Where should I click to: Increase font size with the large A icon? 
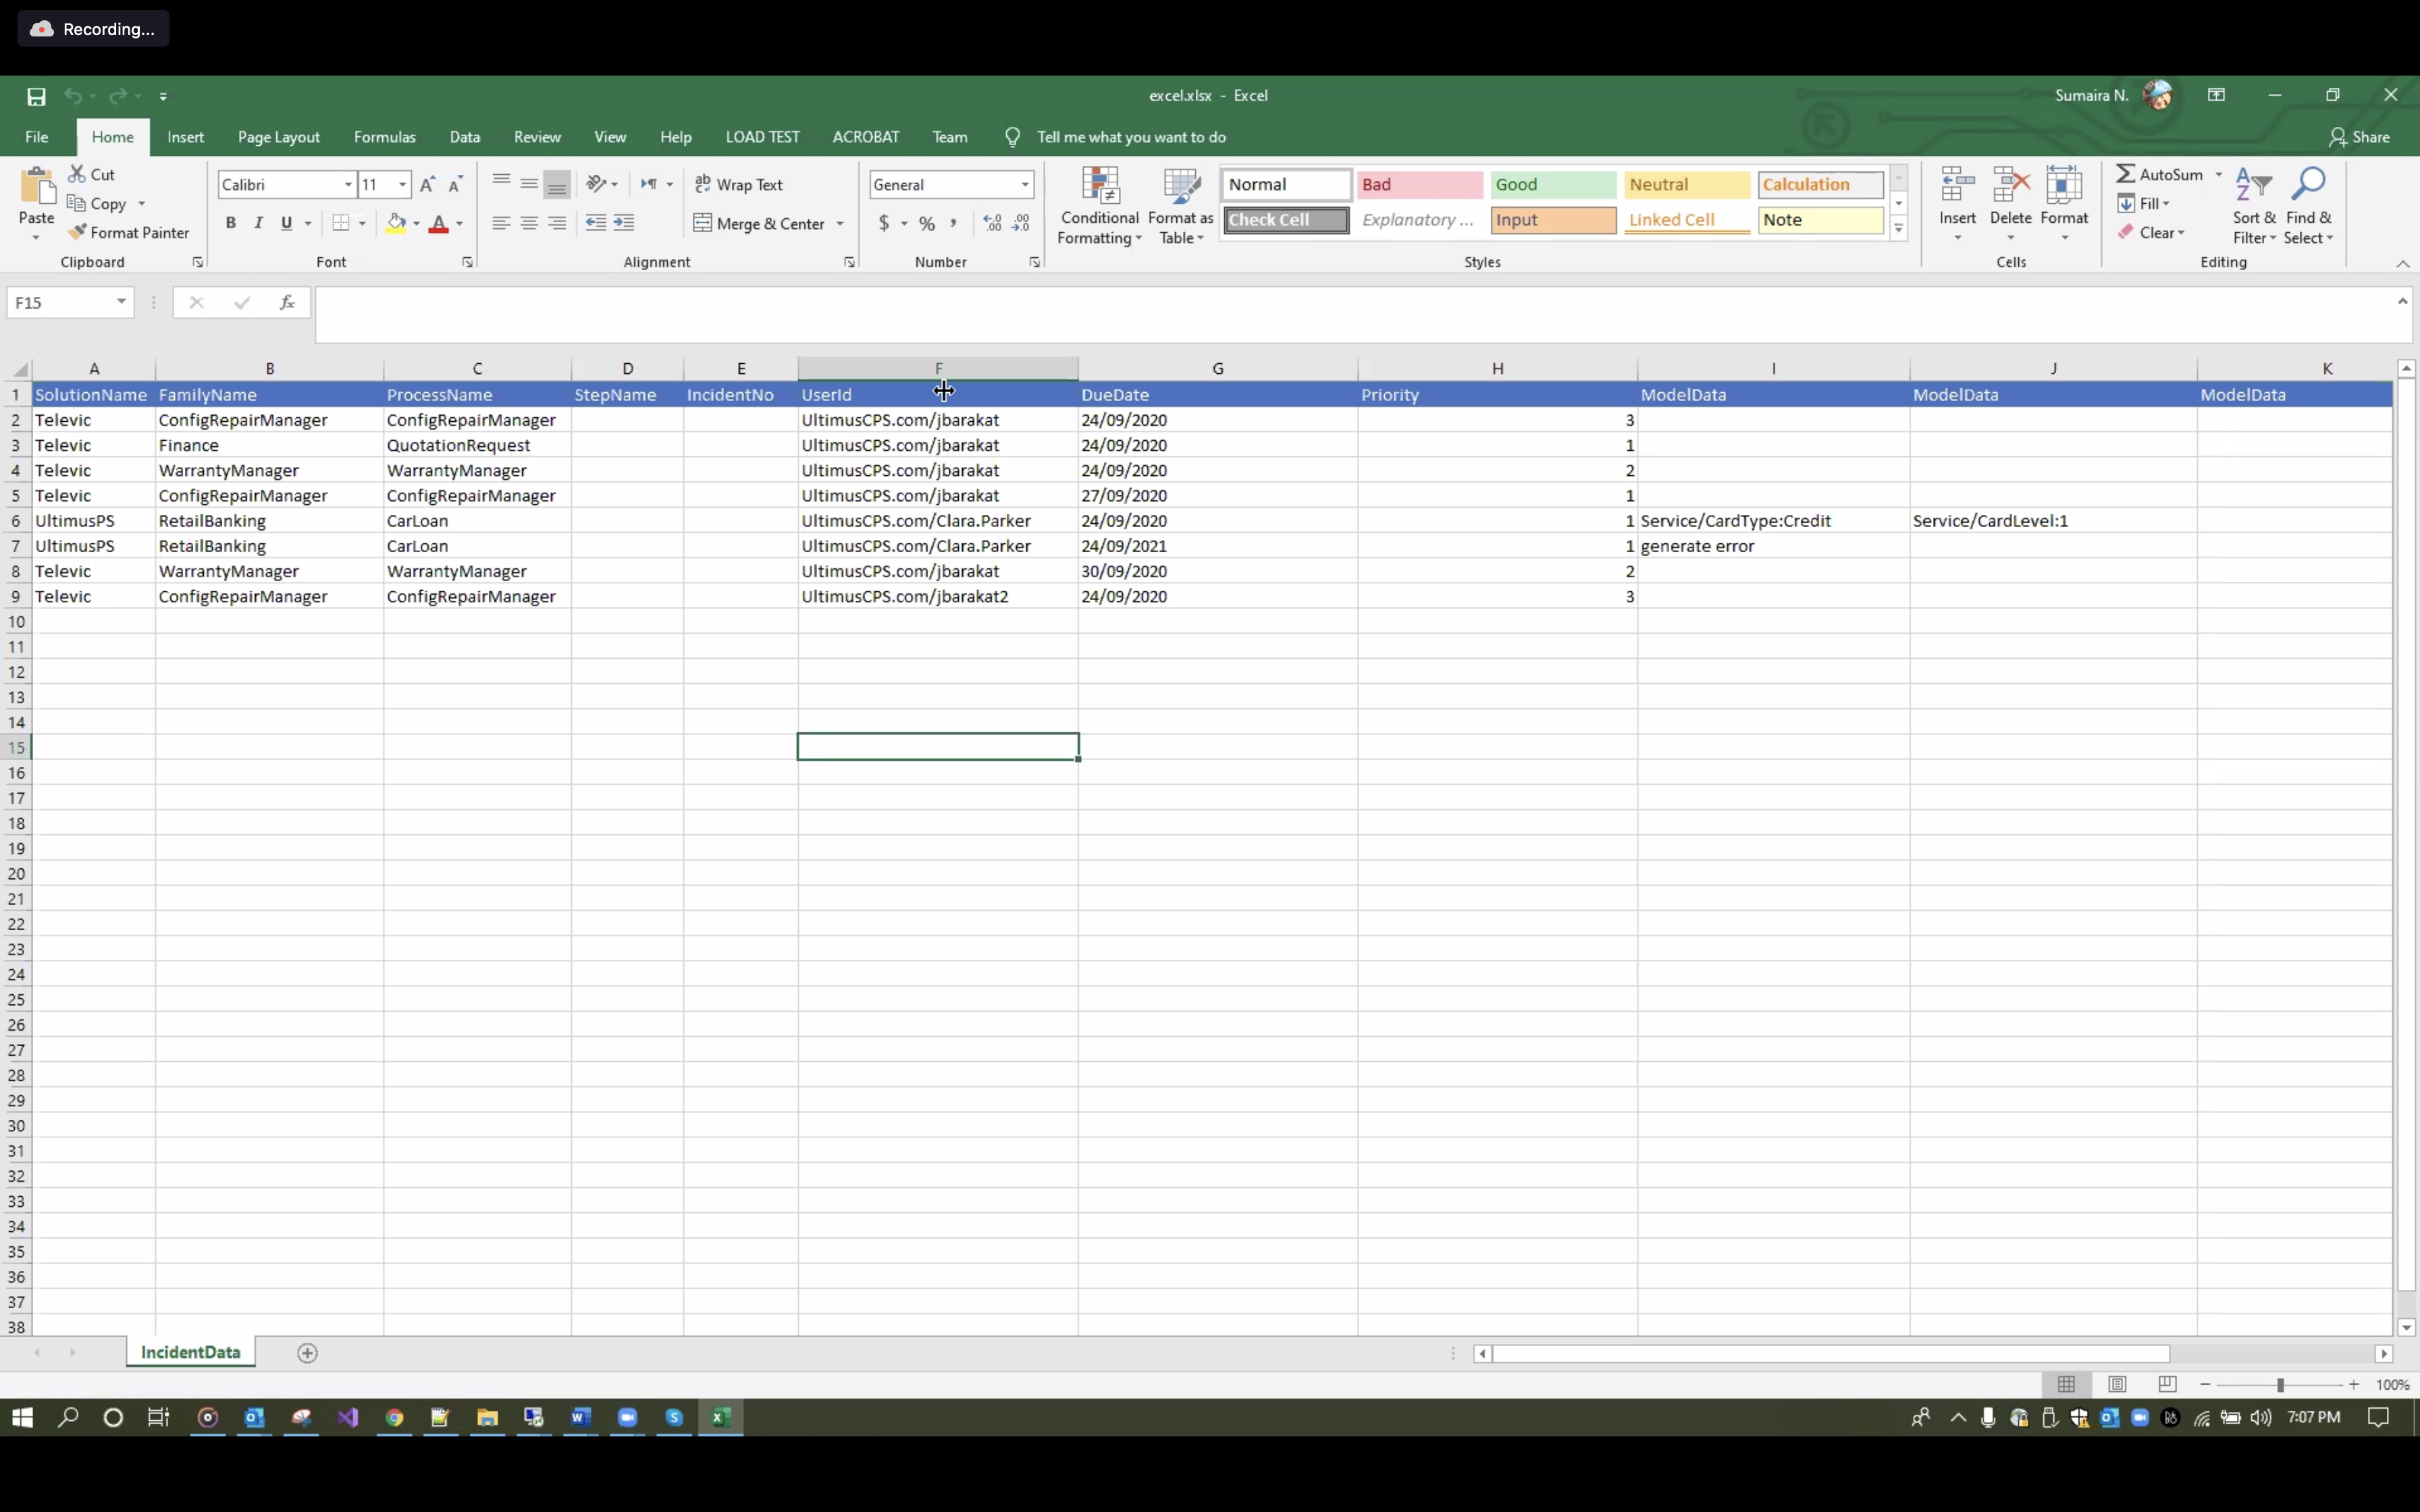pyautogui.click(x=427, y=184)
